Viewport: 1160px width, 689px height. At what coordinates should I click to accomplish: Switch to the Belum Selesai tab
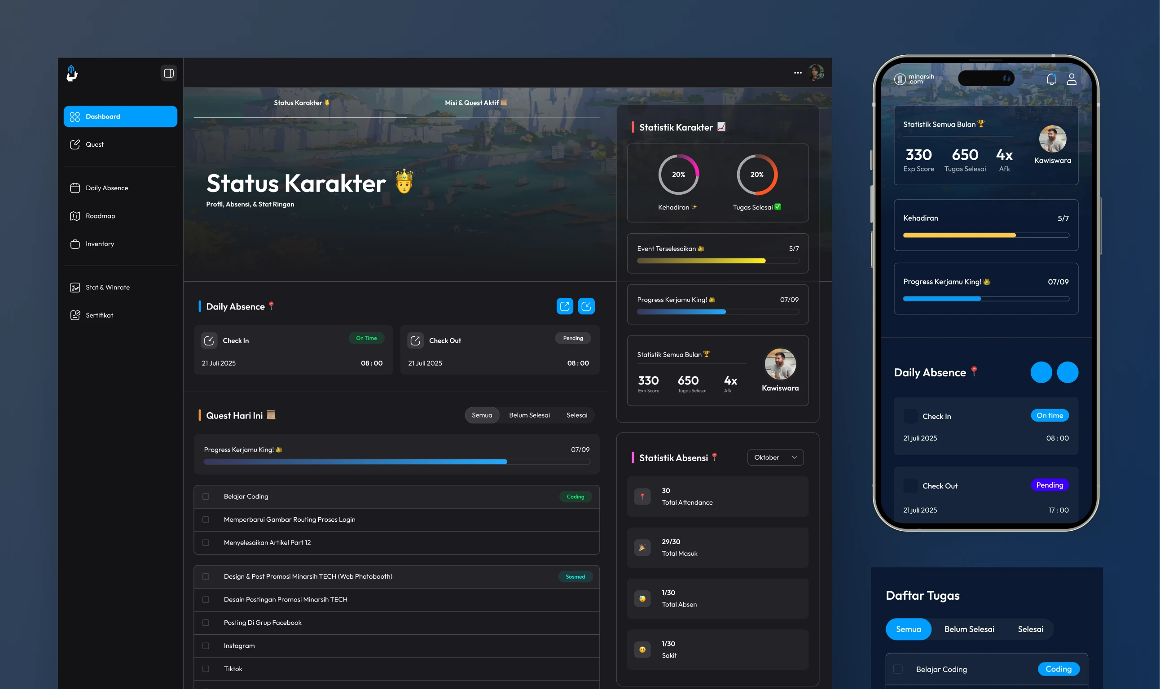click(x=529, y=415)
